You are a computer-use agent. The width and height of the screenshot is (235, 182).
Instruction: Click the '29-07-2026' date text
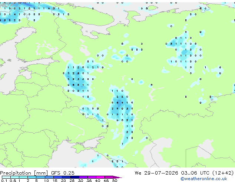pos(161,173)
